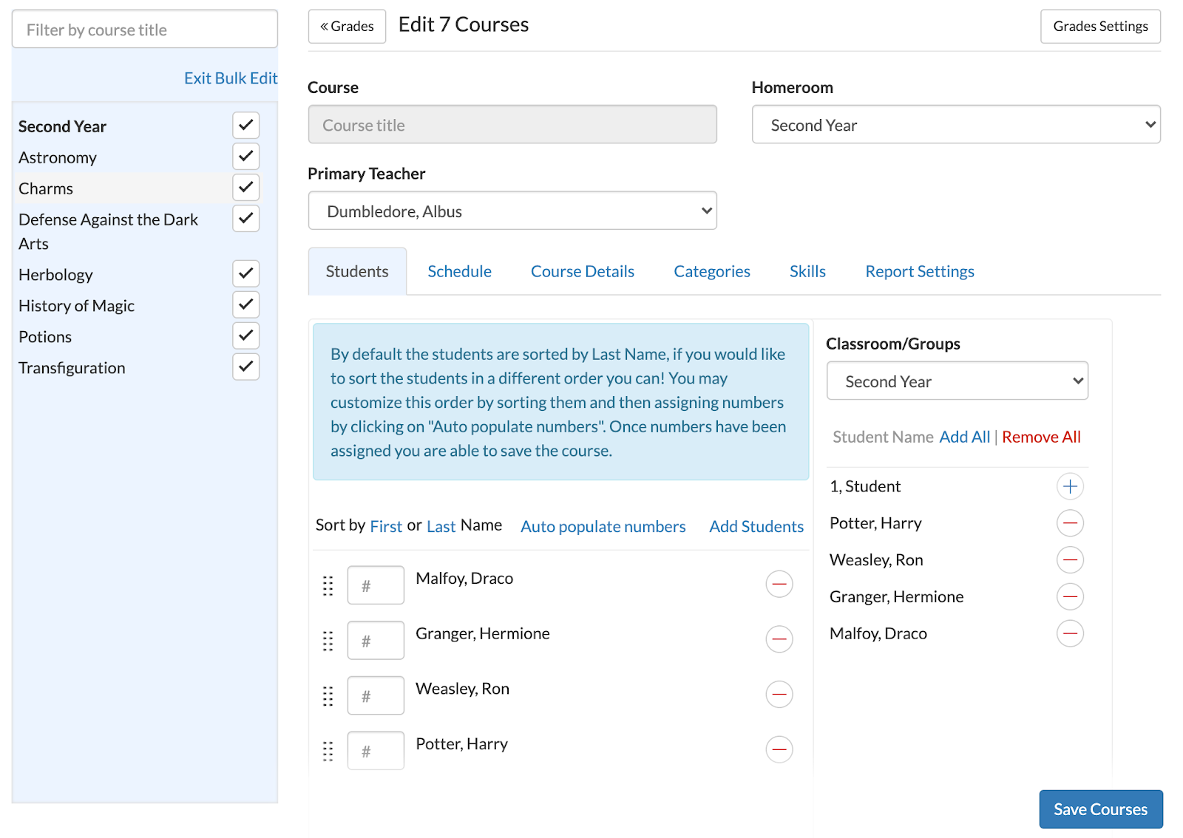Click Exit Bulk Edit link

pos(231,78)
